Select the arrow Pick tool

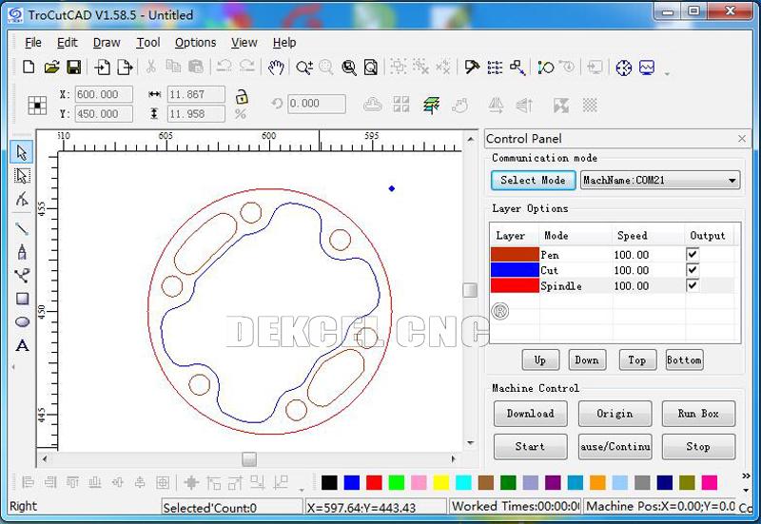21,152
